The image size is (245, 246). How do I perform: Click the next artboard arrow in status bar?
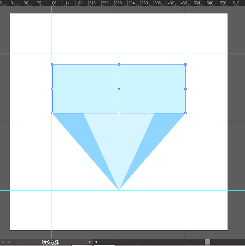pyautogui.click(x=3, y=242)
